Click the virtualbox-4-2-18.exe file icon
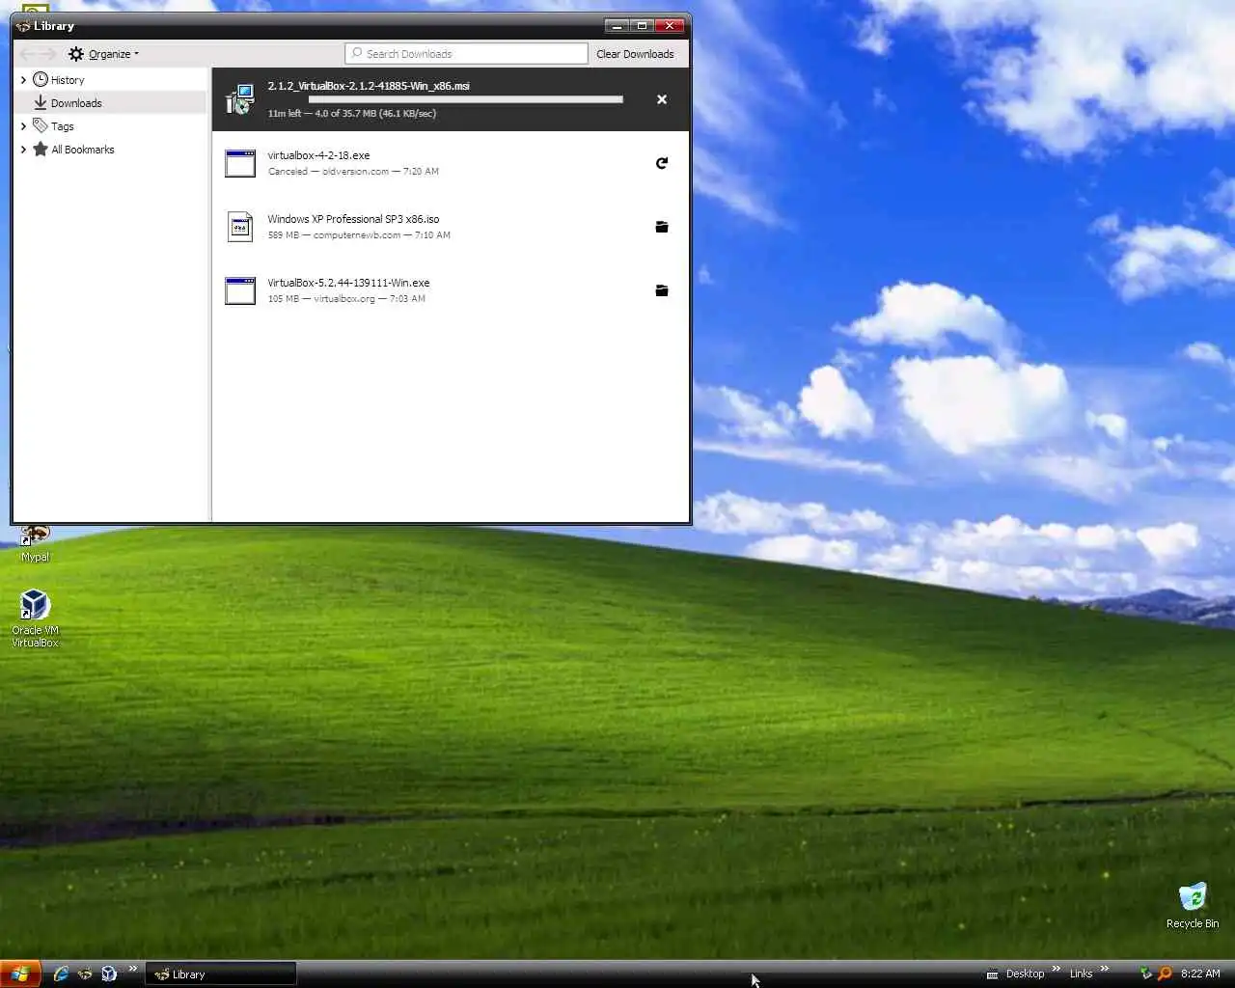1235x988 pixels. pyautogui.click(x=240, y=163)
